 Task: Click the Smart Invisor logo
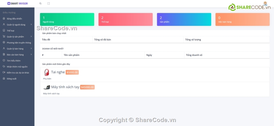[18, 3]
